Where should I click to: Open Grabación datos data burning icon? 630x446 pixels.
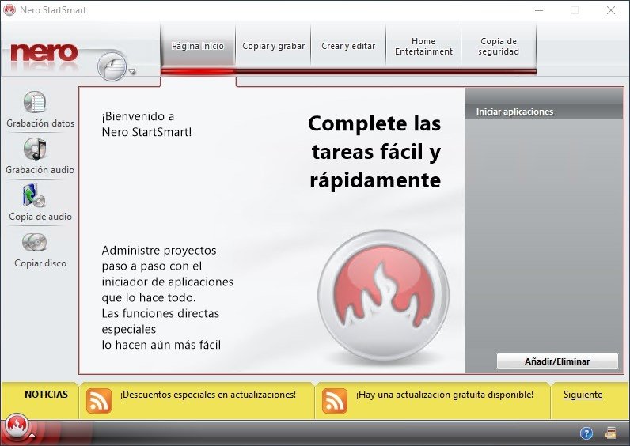click(35, 102)
